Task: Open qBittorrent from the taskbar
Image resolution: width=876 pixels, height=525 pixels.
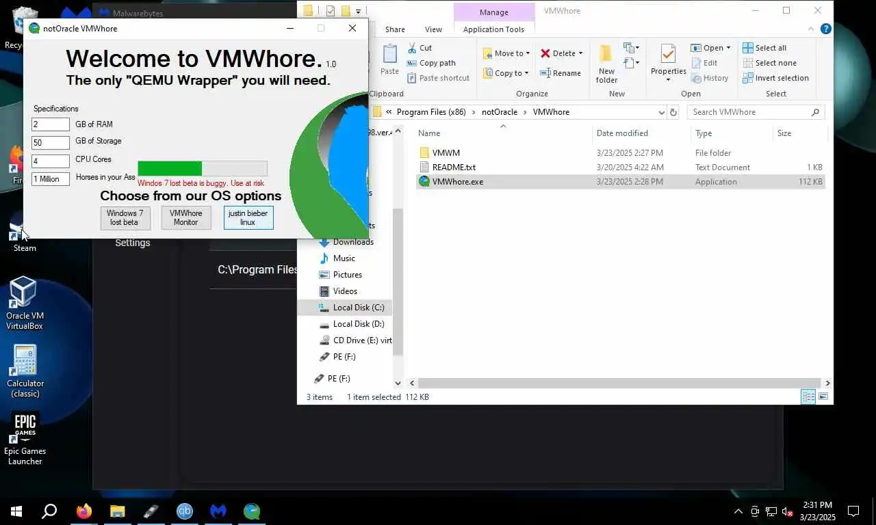Action: pyautogui.click(x=185, y=511)
